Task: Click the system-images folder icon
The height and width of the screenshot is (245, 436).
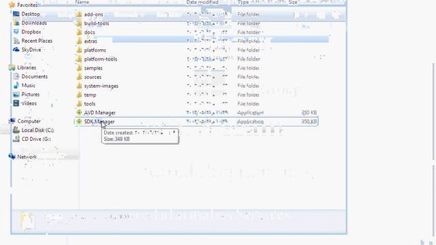Action: 79,86
